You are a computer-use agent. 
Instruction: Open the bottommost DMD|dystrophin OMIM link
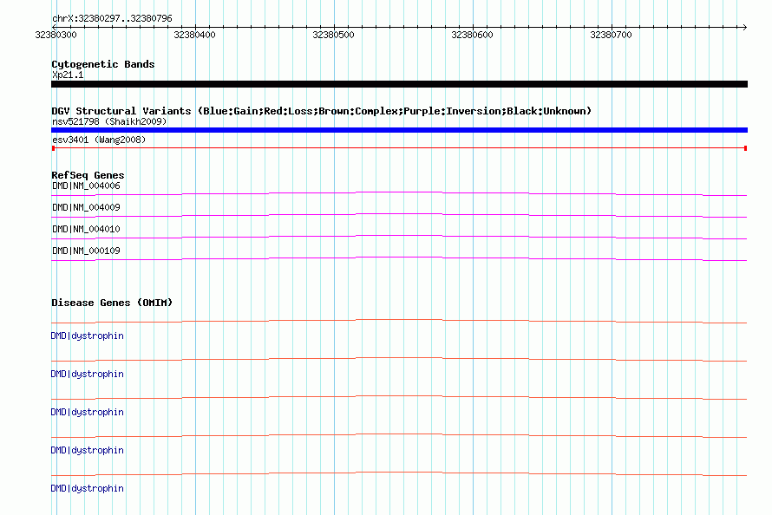(x=87, y=488)
